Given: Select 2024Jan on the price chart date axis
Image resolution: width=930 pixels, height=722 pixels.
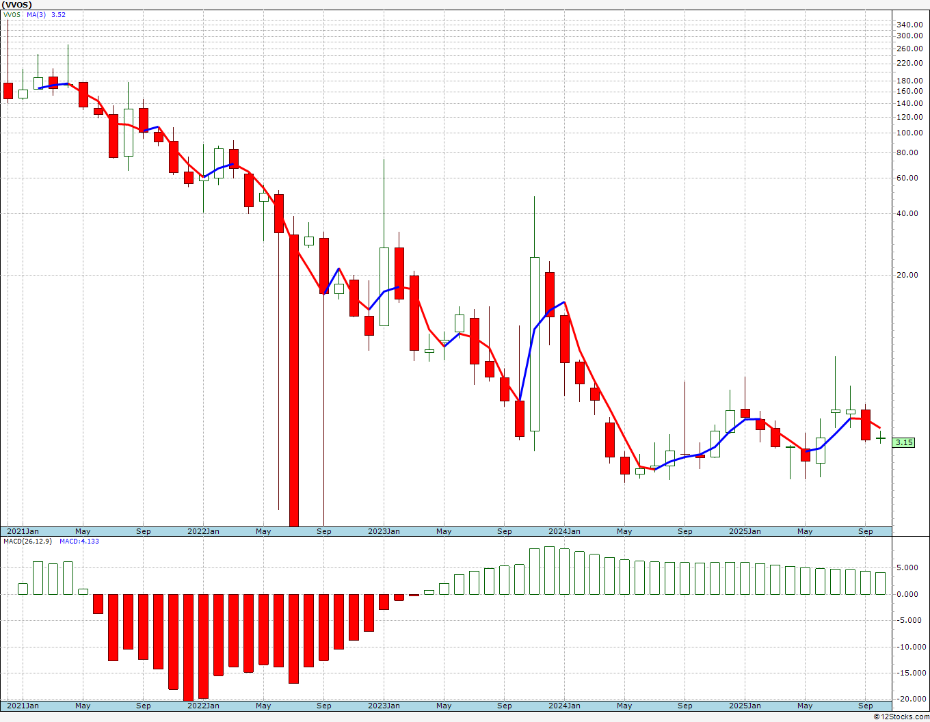Looking at the screenshot, I should [564, 531].
